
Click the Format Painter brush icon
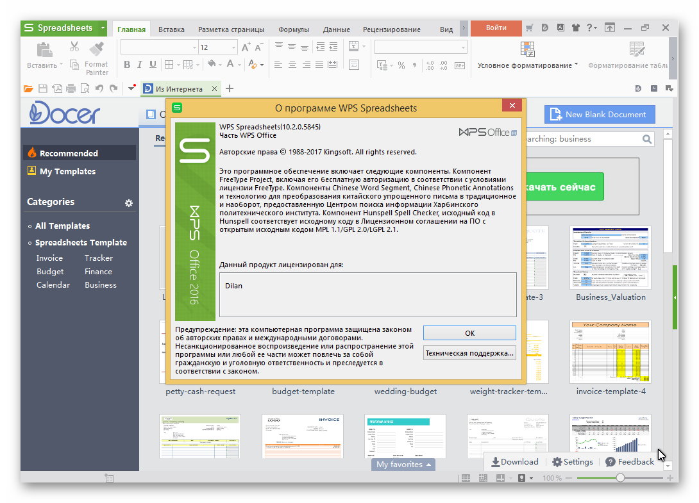(x=96, y=49)
